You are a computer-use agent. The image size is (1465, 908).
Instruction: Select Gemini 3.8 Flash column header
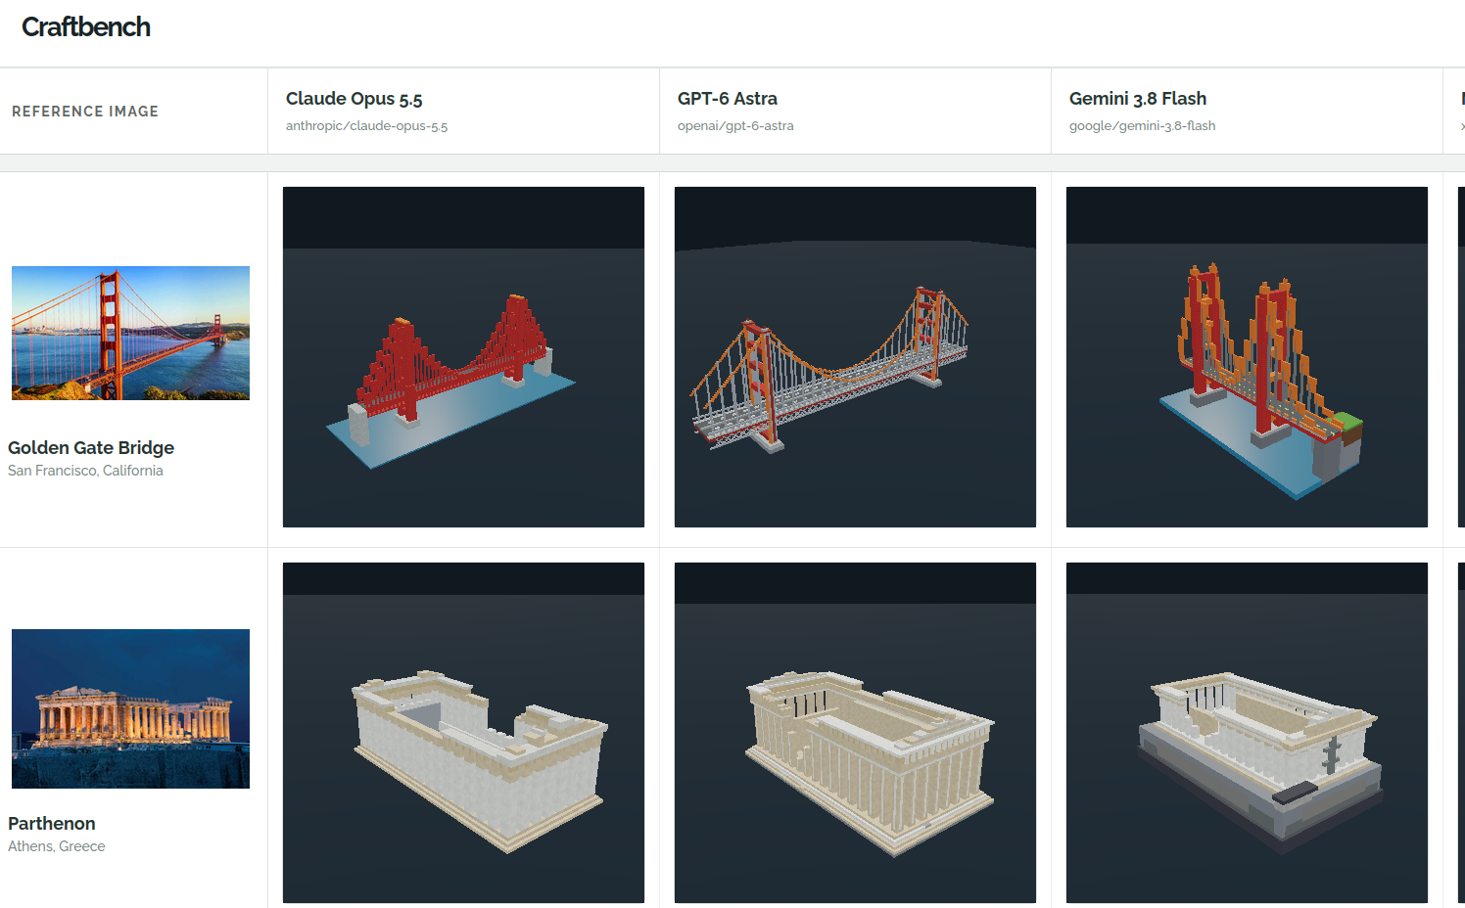coord(1138,99)
